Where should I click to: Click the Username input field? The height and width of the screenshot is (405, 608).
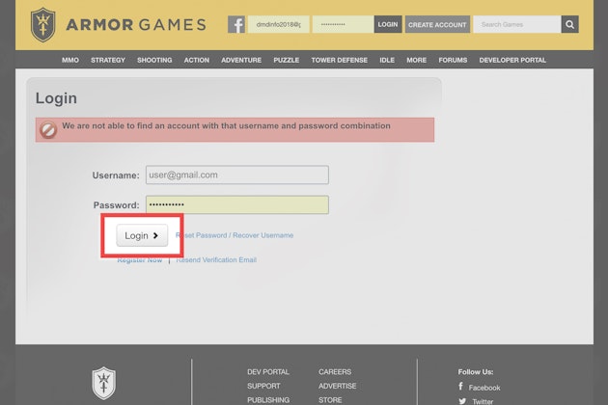pyautogui.click(x=237, y=175)
